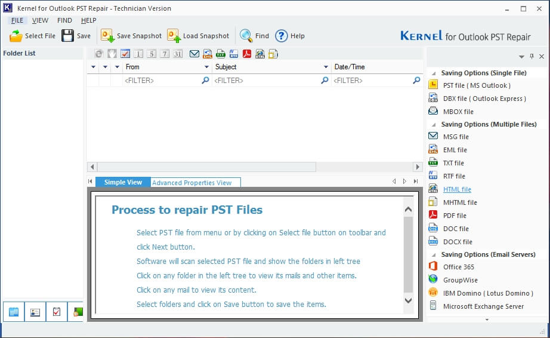550x338 pixels.
Task: Open the green Journal icon at bottom
Action: pyautogui.click(x=76, y=312)
